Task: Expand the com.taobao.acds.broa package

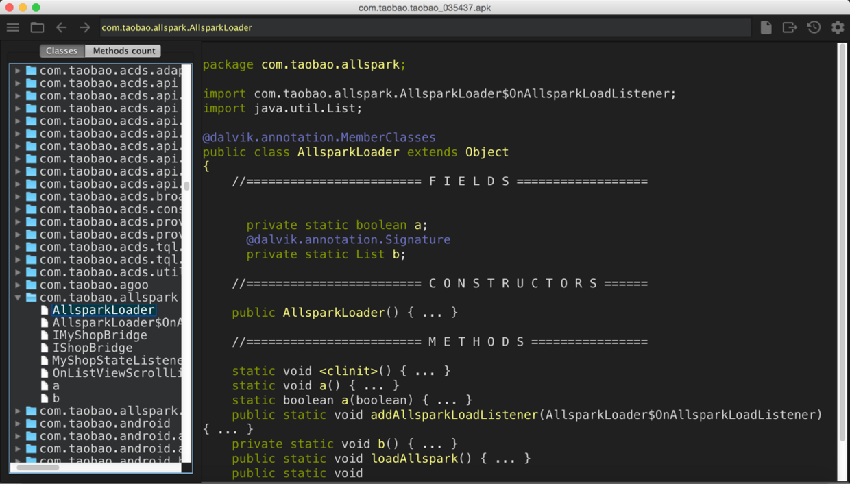Action: click(x=18, y=197)
